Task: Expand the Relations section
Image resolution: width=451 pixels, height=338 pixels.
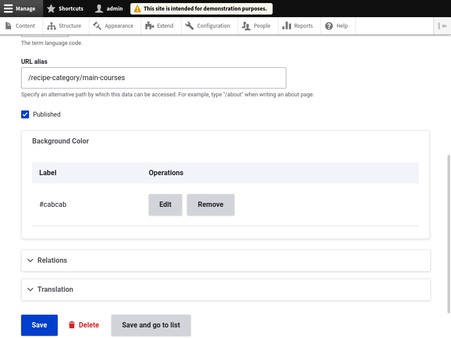Action: 52,261
